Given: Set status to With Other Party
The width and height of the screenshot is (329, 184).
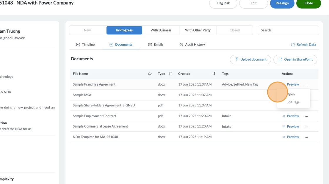Looking at the screenshot, I should coord(198,30).
